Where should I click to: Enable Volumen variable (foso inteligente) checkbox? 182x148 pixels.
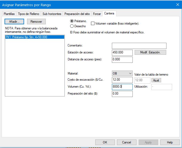93,24
